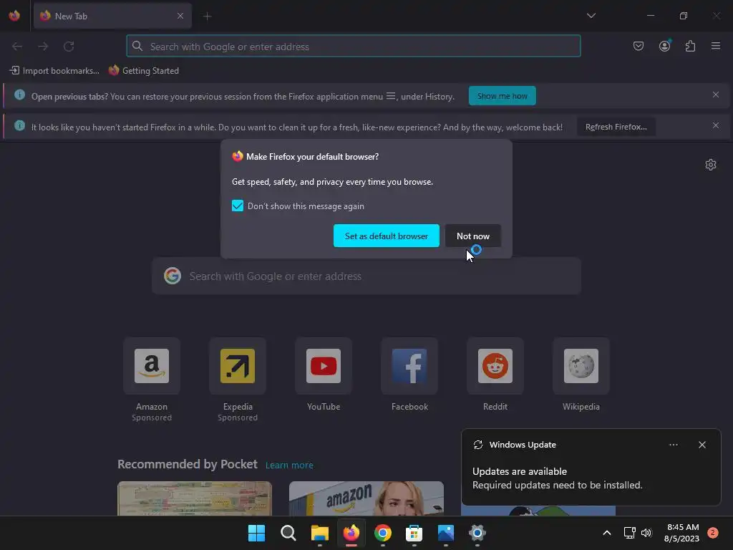
Task: Dismiss the welcome back notification bar
Action: [716, 125]
